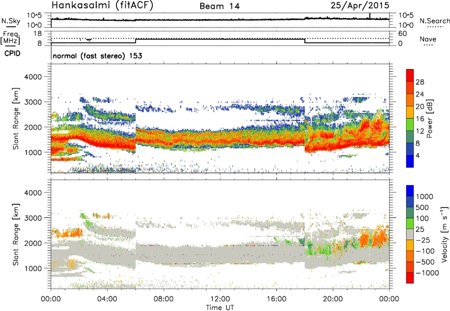Click power panel 'Slant Range [km]' axis title
Viewport: 450px width, 311px height.
[x=16, y=118]
